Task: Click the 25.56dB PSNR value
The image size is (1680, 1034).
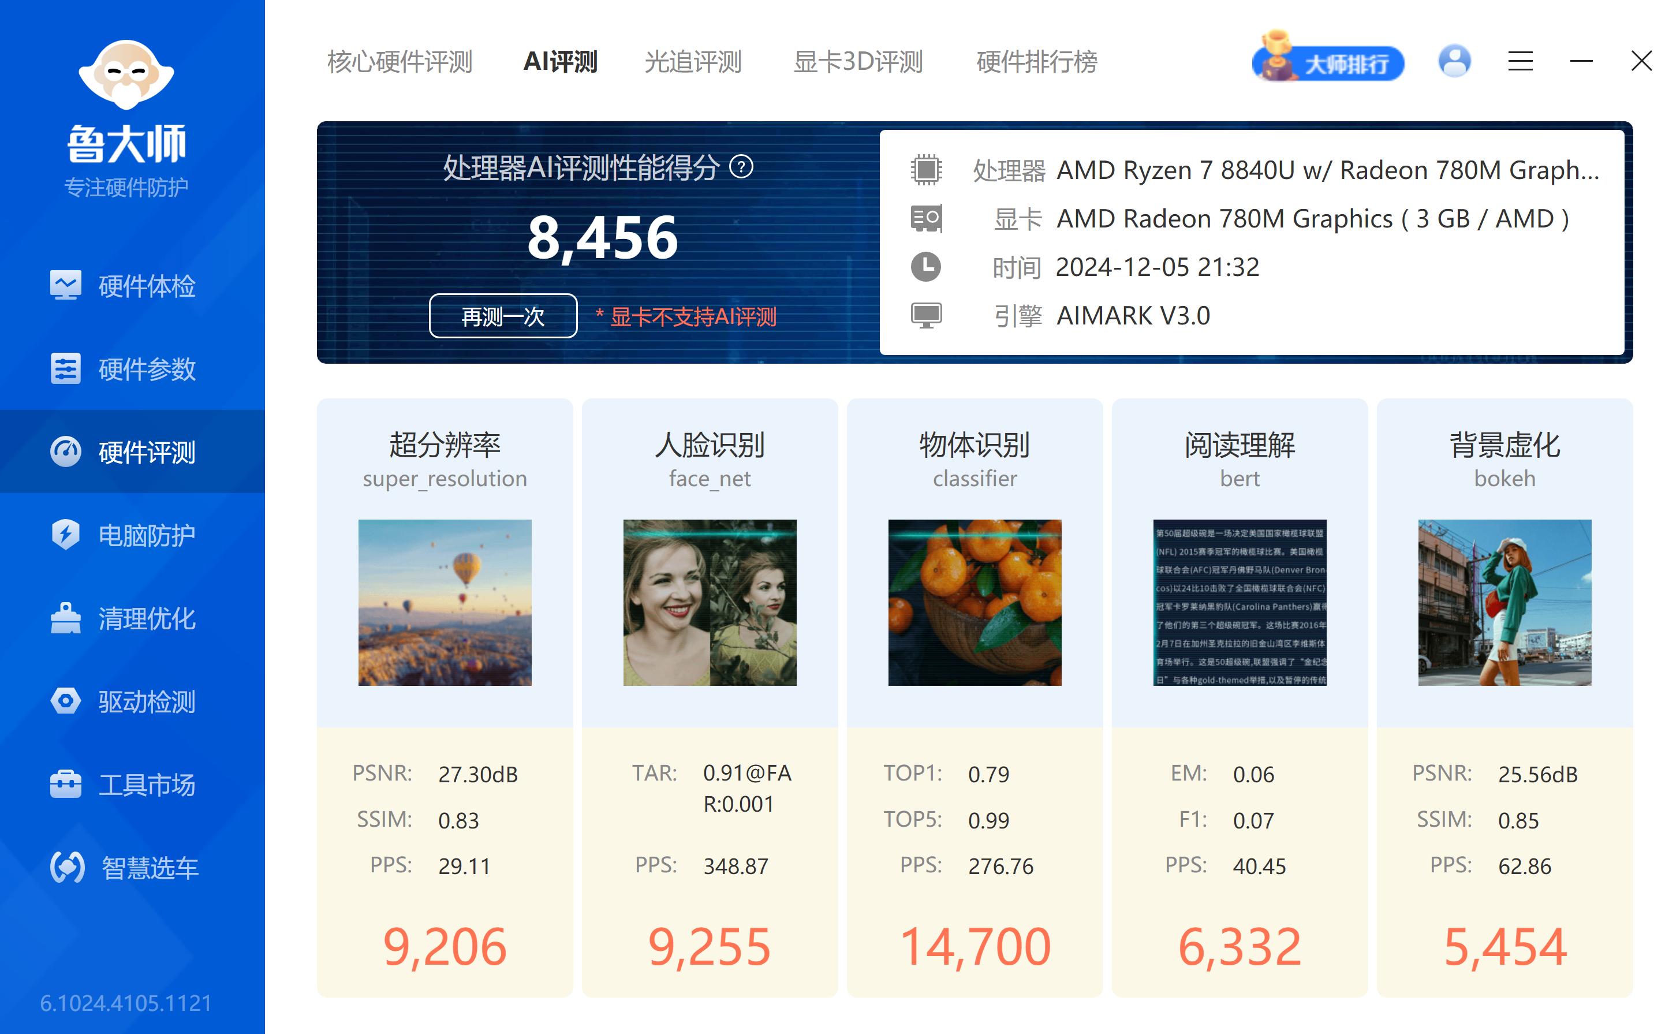Action: [1538, 775]
